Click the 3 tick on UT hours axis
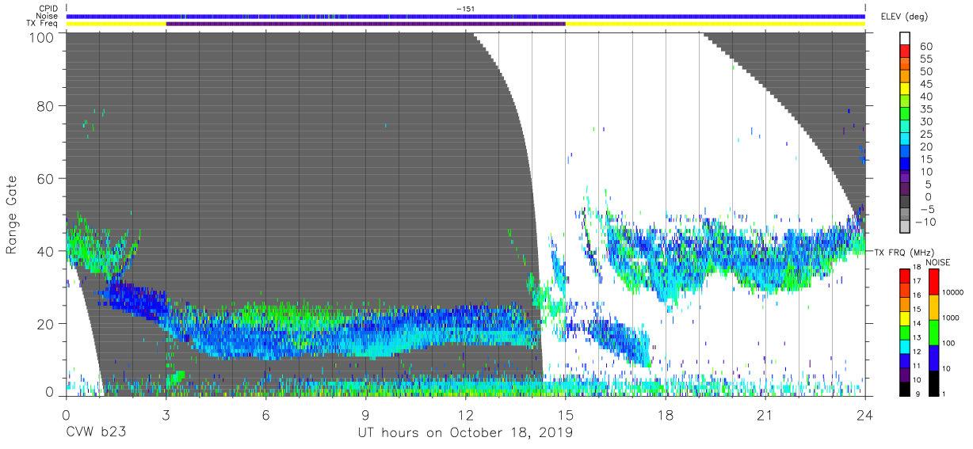The height and width of the screenshot is (449, 973). coord(166,415)
